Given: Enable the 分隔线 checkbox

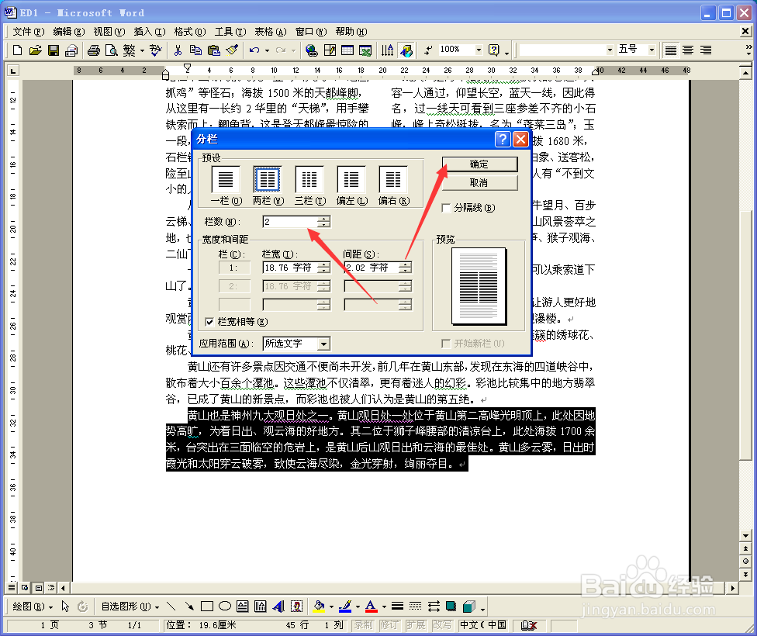Looking at the screenshot, I should point(448,208).
